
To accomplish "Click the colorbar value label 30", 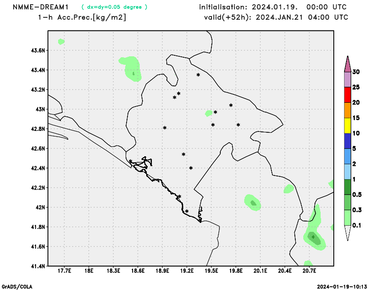I will coord(356,72).
